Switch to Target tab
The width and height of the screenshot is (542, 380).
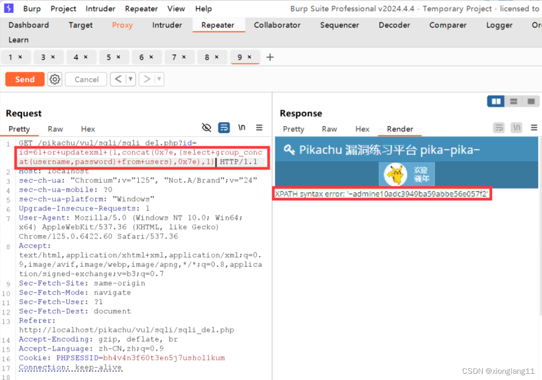81,25
